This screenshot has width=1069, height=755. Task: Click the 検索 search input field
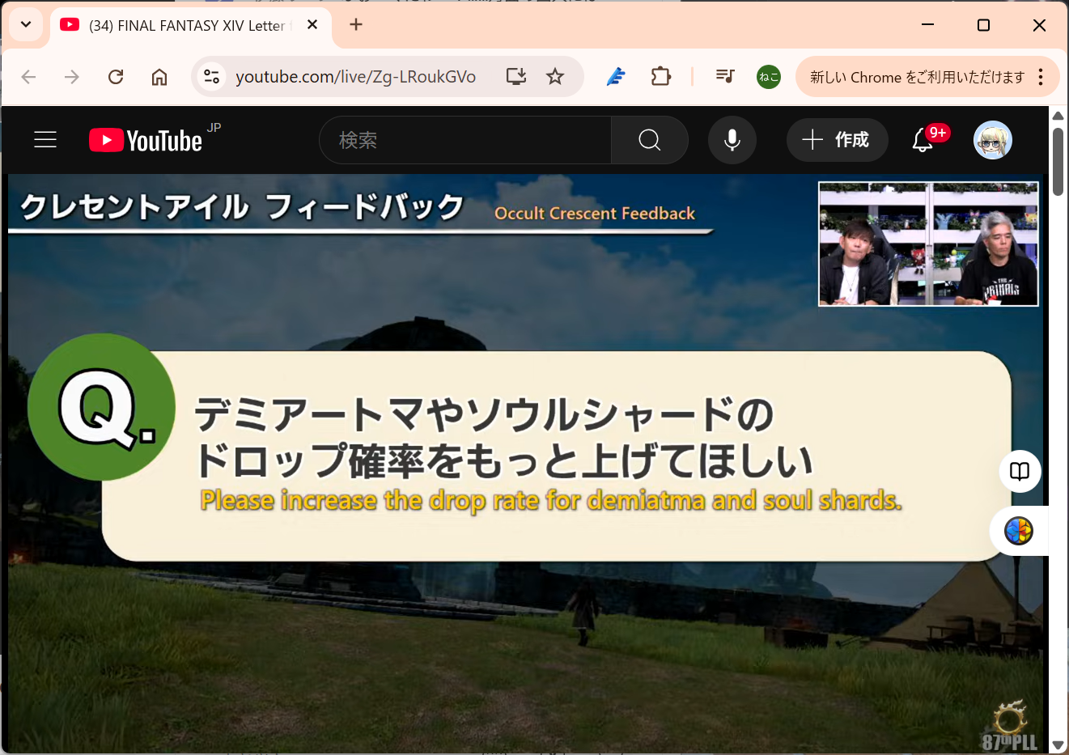[x=465, y=140]
